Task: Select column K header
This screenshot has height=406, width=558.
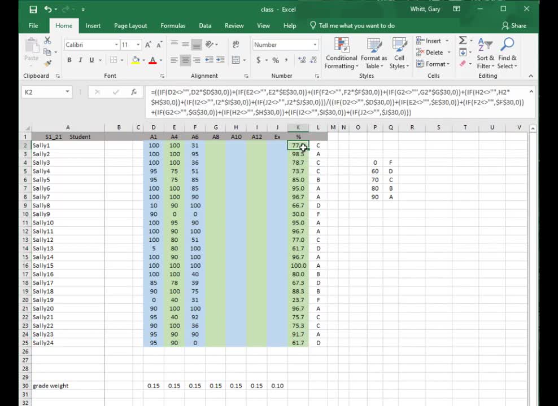Action: coord(298,127)
